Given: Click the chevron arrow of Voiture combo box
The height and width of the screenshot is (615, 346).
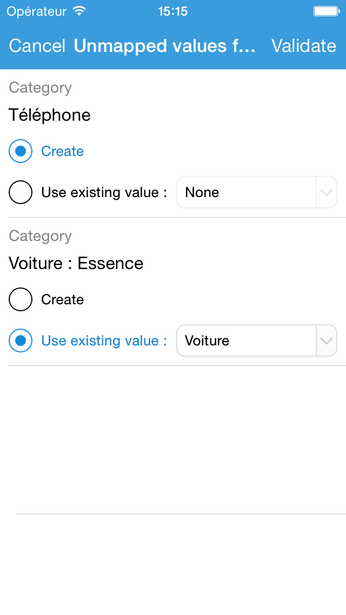Looking at the screenshot, I should point(326,341).
